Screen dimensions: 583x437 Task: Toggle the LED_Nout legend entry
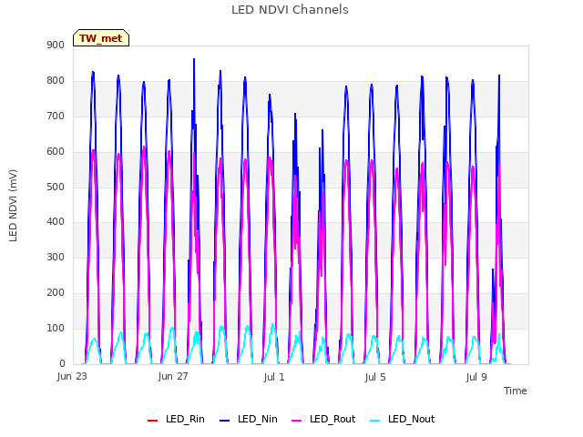[x=403, y=419]
